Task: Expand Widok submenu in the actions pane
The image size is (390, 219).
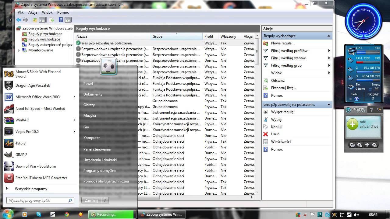Action: point(329,73)
